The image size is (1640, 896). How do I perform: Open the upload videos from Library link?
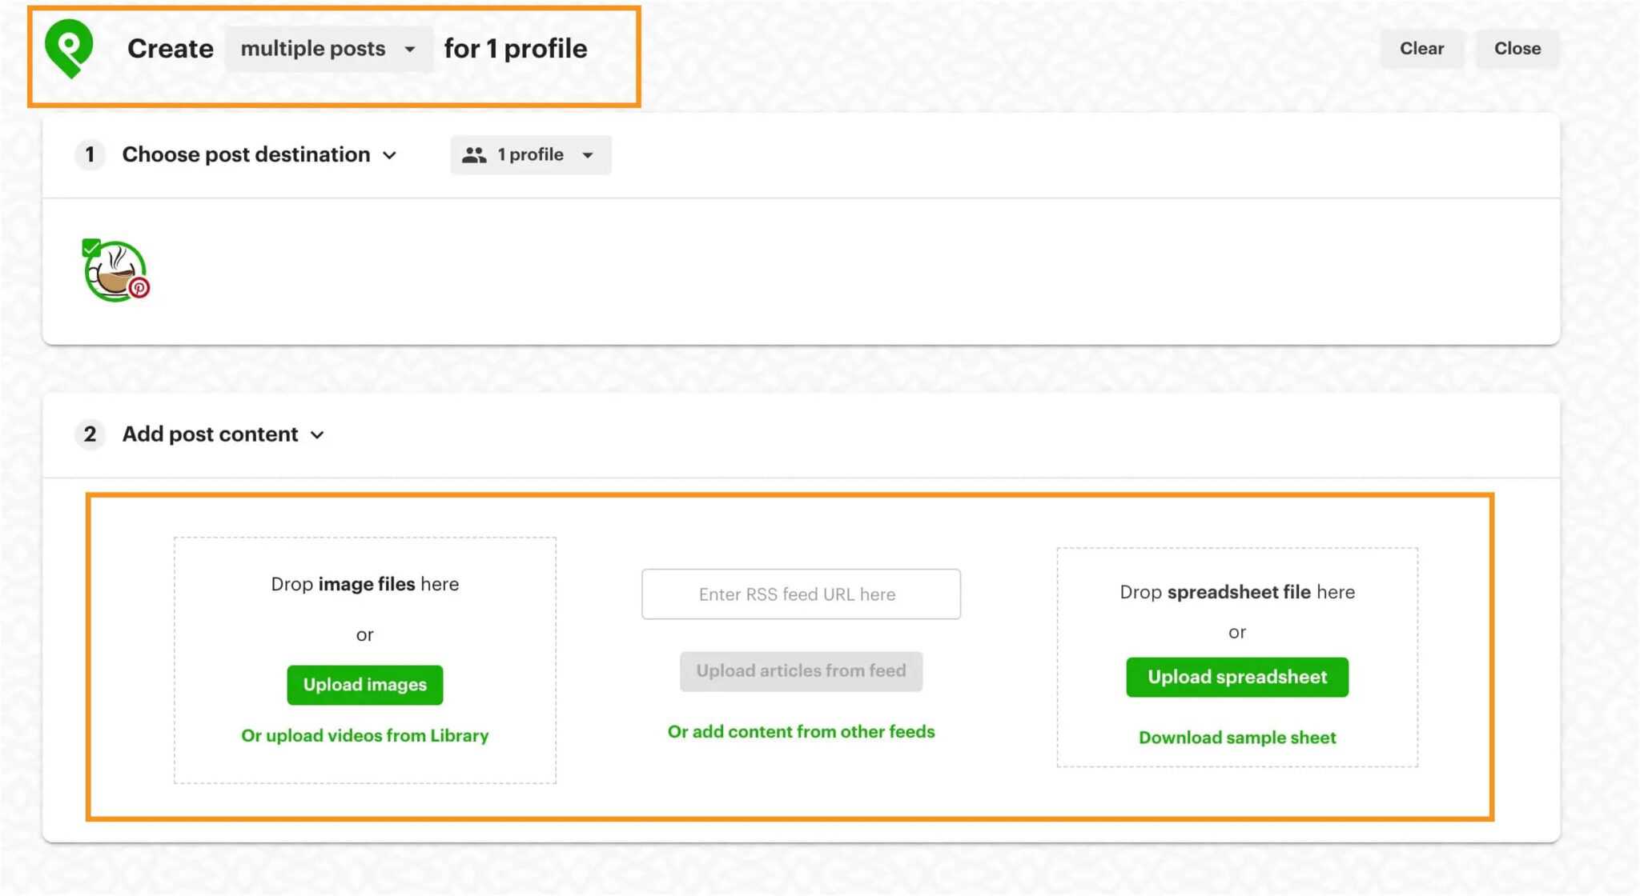[x=364, y=735]
